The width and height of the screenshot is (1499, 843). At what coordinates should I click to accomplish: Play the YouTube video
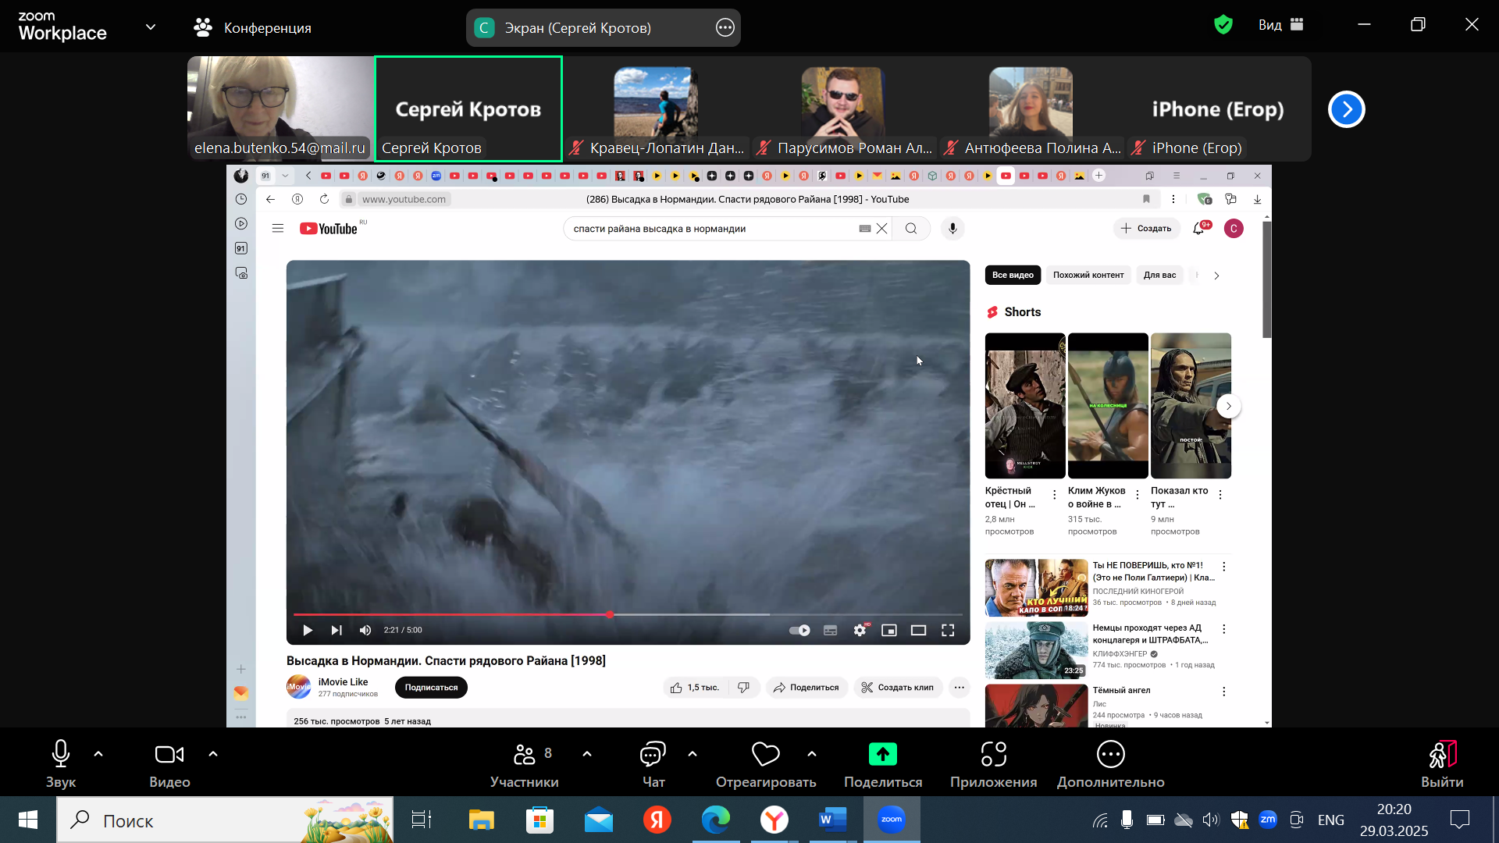[x=308, y=631]
